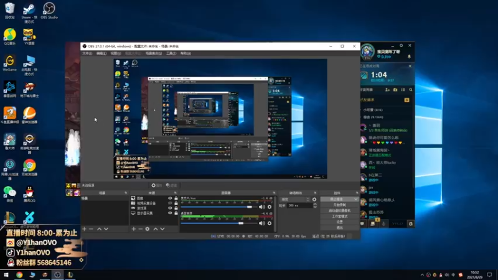Toggle lock on 图像 source
This screenshot has width=498, height=280.
tap(176, 198)
